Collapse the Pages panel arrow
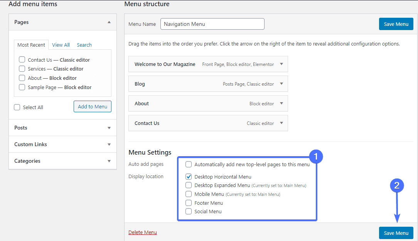This screenshot has width=418, height=241. [109, 22]
